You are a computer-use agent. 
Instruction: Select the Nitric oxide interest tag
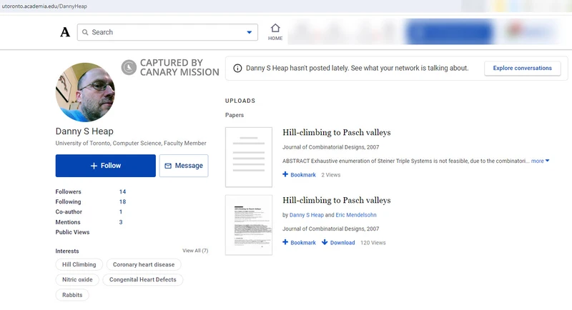(77, 279)
